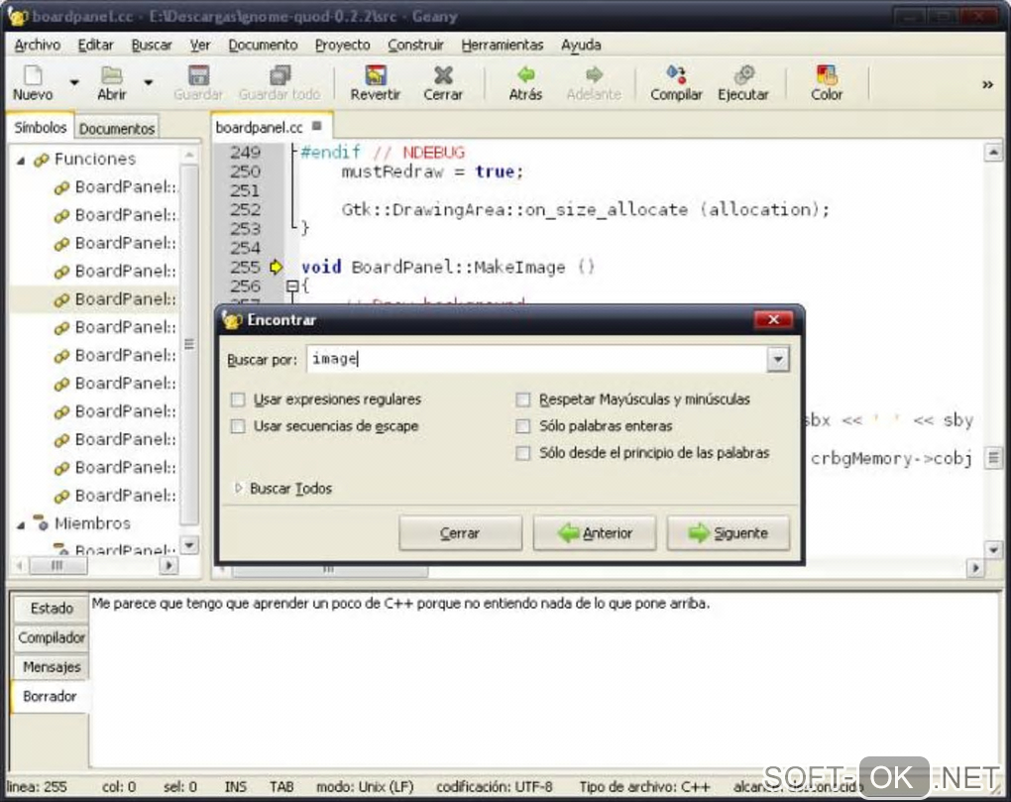Click the editor horizontal scroll right arrow
Image resolution: width=1011 pixels, height=802 pixels.
[975, 568]
